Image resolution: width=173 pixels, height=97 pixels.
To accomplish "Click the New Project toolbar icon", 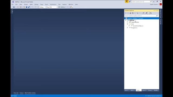I will tap(21, 7).
